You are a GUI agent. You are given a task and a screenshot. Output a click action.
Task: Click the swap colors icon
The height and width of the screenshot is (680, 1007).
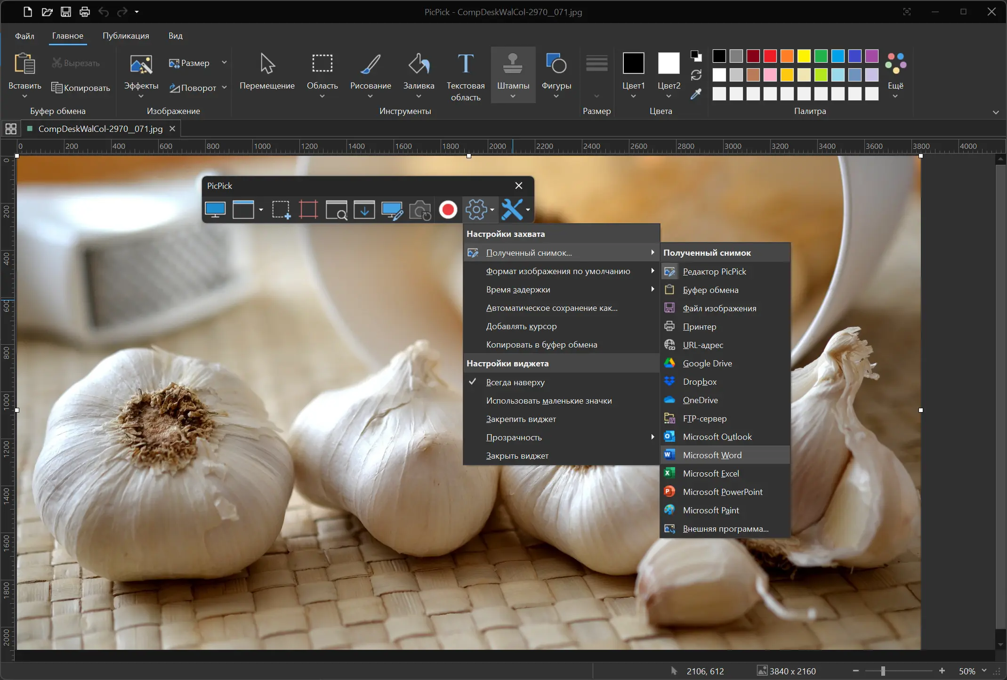click(696, 75)
